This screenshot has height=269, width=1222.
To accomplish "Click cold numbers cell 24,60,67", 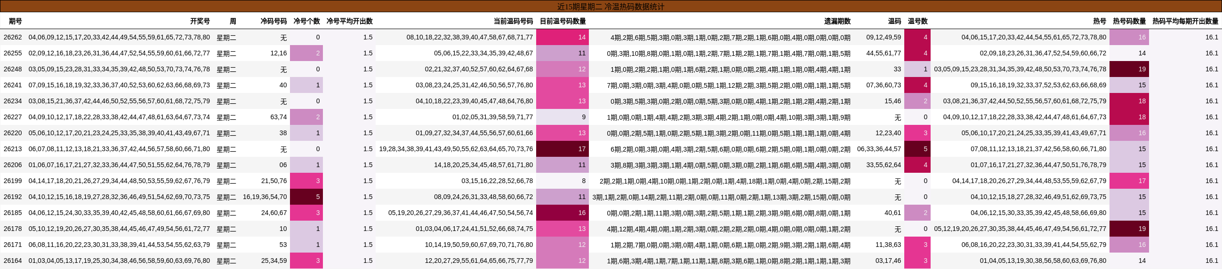I will pyautogui.click(x=274, y=213).
